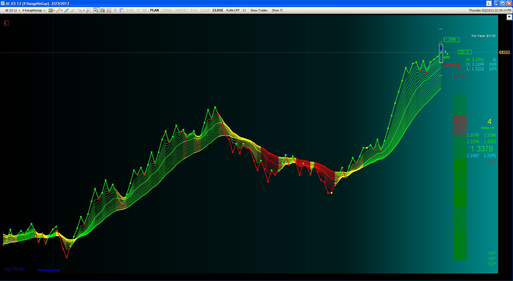The image size is (513, 281).
Task: Click the PLAN toolbar button
Action: (155, 10)
